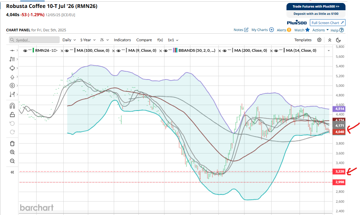The image size is (360, 215).
Task: Open the 1x1 grid layout dropdown
Action: (x=173, y=40)
